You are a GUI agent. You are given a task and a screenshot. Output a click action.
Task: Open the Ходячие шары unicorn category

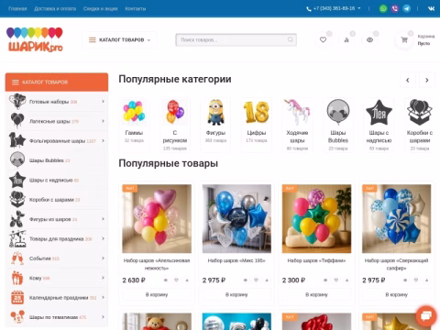297,111
